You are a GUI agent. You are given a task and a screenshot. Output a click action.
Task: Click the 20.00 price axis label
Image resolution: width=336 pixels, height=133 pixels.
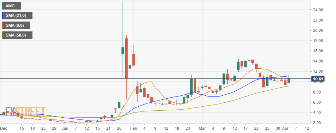pos(318,30)
